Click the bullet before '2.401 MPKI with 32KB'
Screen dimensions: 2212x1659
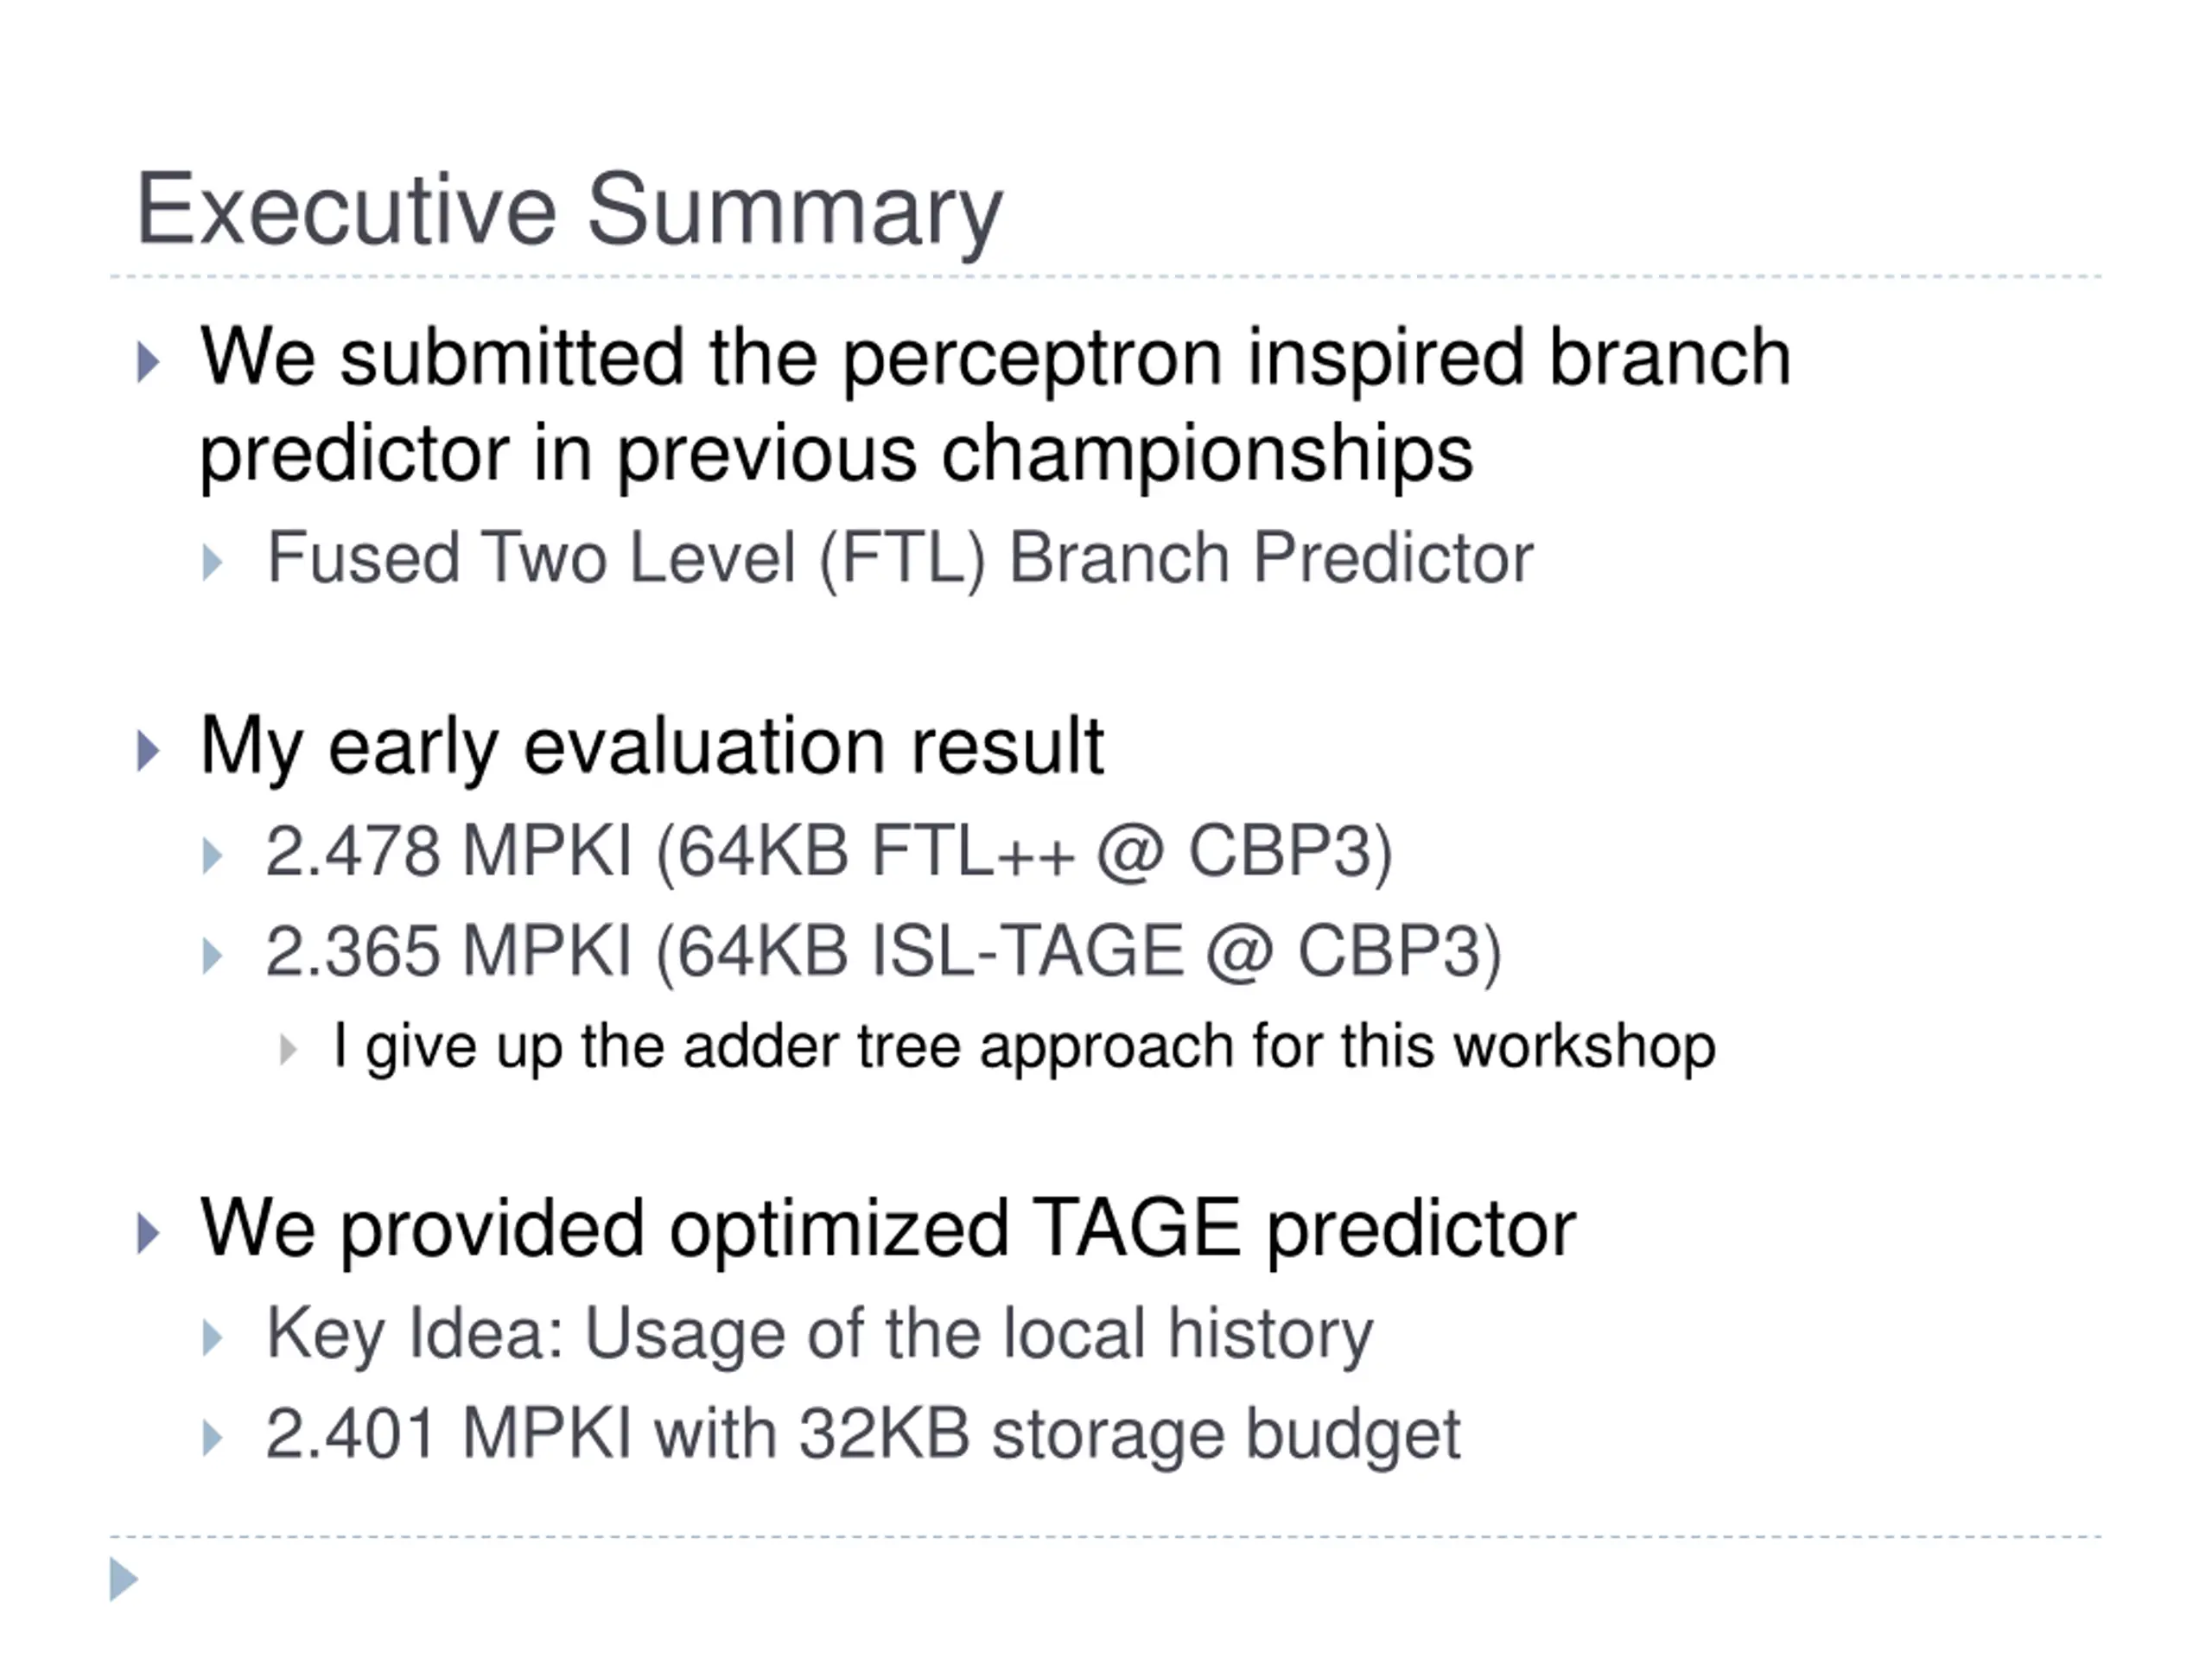coord(212,1439)
